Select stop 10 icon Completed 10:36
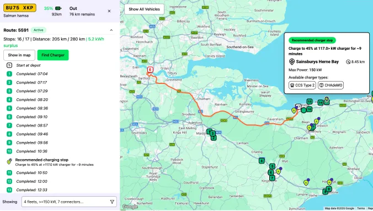The image size is (373, 211). click(9, 151)
